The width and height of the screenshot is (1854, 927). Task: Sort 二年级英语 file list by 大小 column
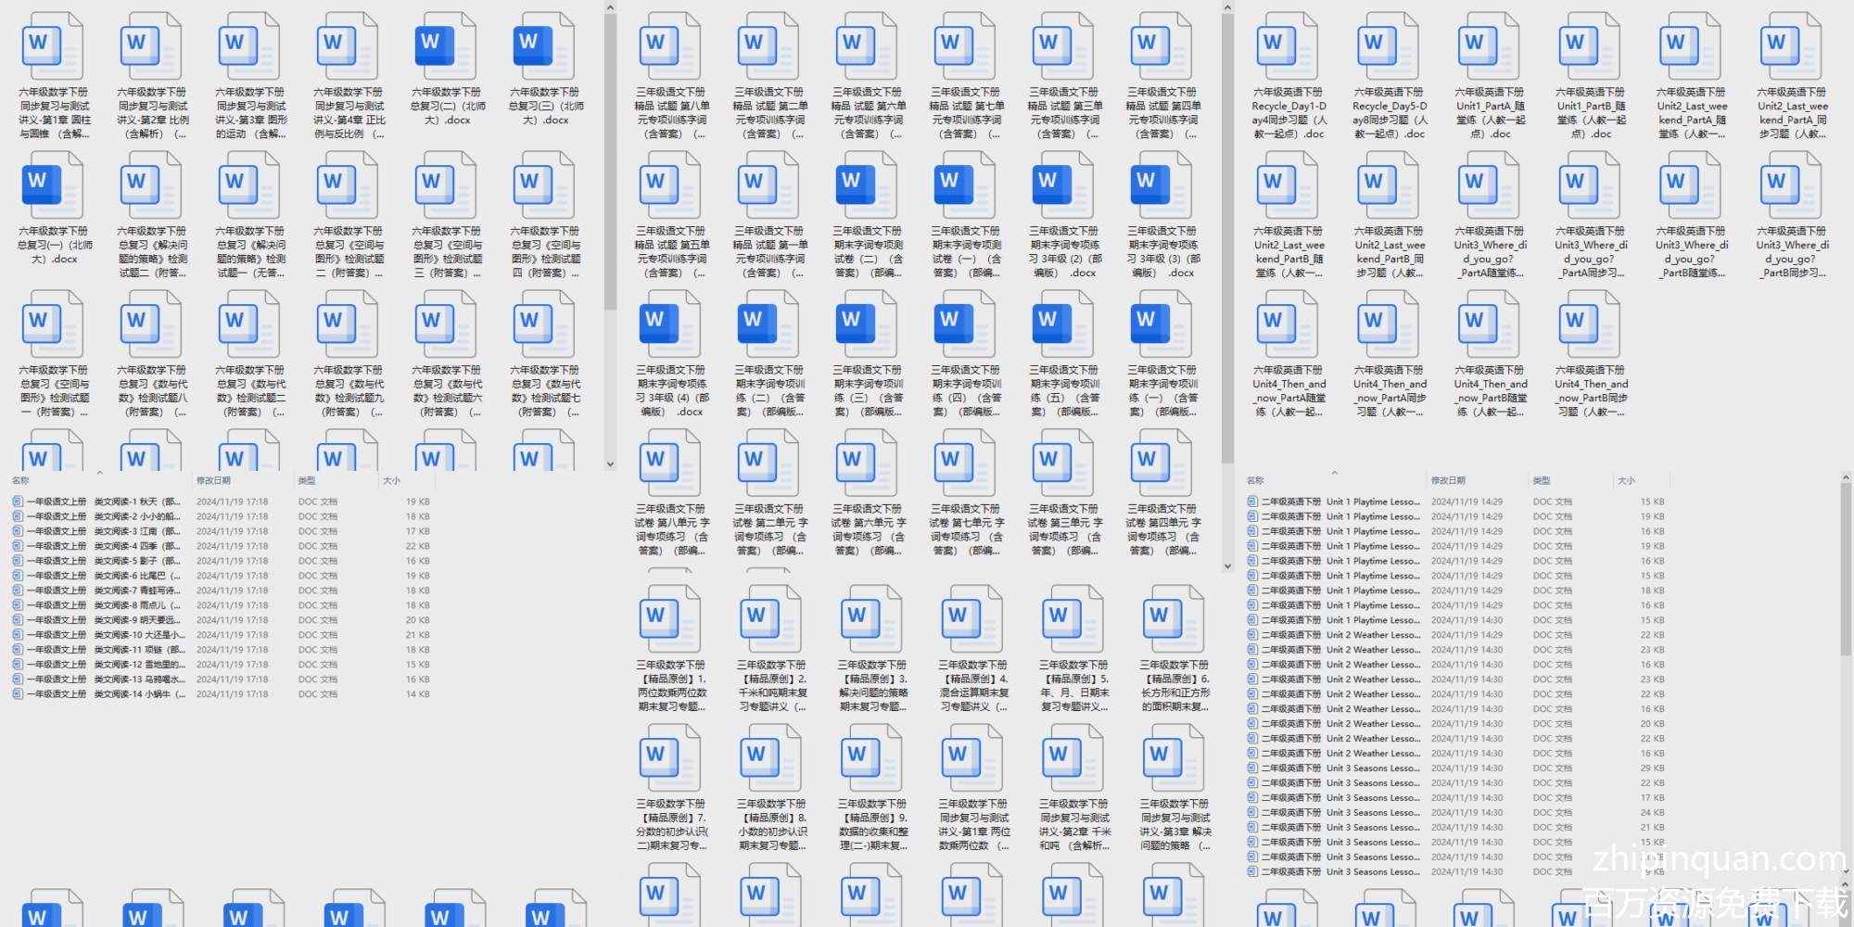(x=1626, y=480)
